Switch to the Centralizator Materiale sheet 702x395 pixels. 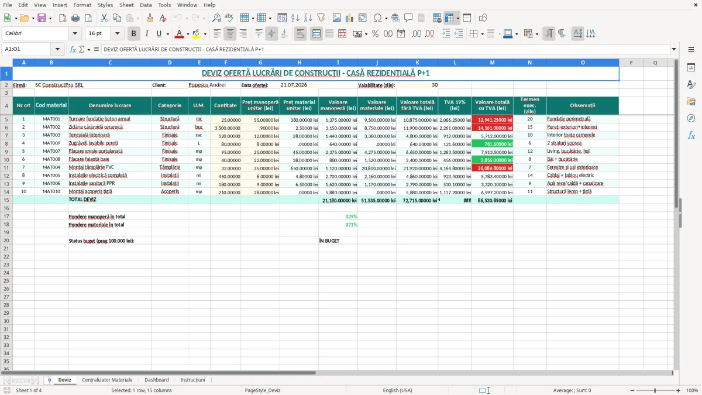click(107, 380)
